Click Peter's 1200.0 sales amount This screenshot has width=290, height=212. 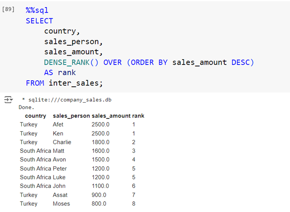[x=101, y=169]
